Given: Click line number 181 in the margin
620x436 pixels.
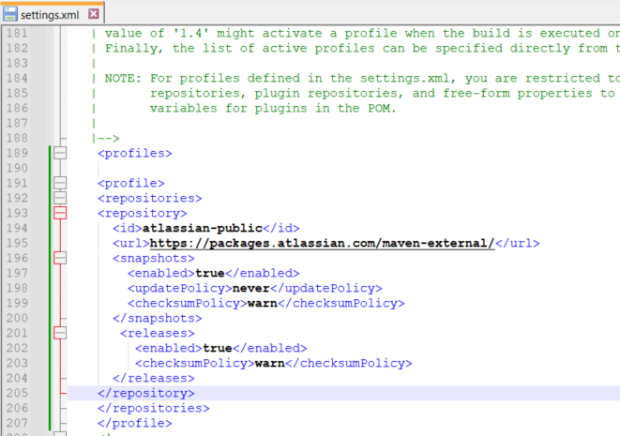Looking at the screenshot, I should [17, 33].
